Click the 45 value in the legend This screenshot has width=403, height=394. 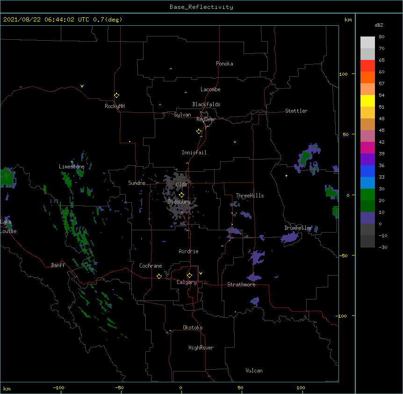click(x=381, y=131)
